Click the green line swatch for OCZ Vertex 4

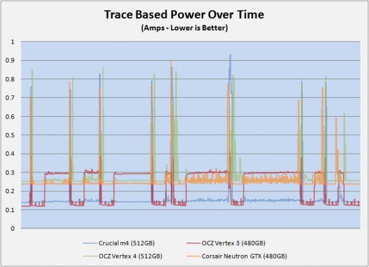tap(90, 256)
